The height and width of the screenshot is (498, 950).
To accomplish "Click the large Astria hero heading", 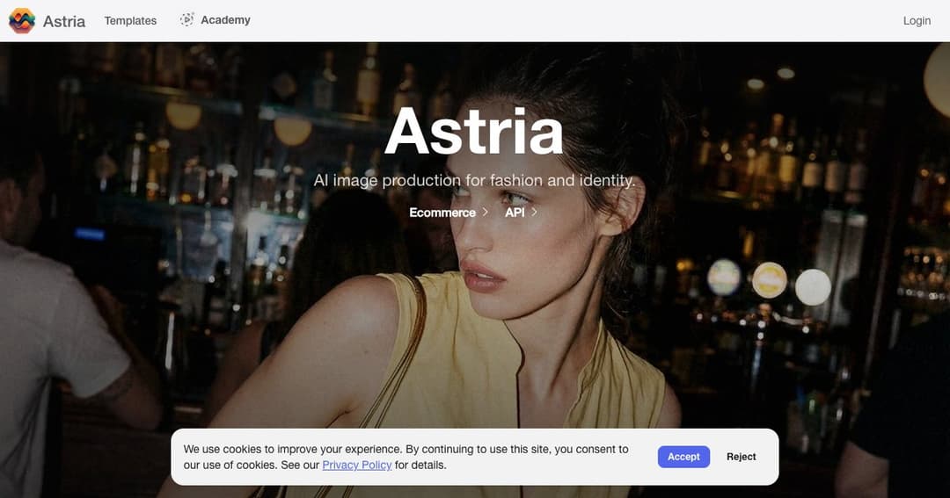I will click(474, 132).
